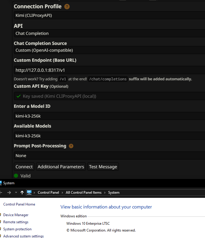Click View basic information about your computer heading
Image resolution: width=205 pixels, height=238 pixels.
click(106, 207)
